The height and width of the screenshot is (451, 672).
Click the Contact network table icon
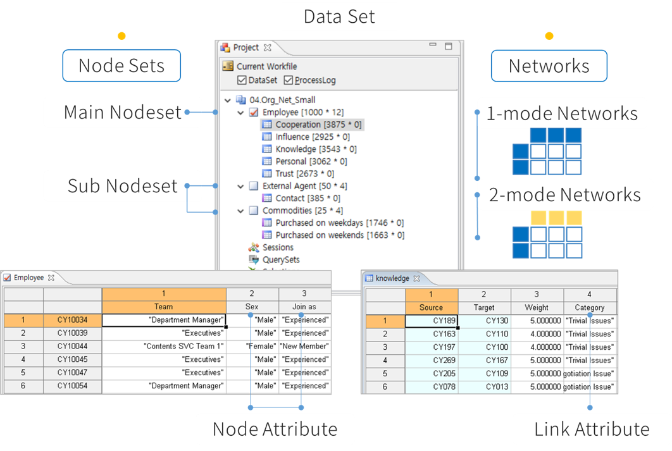click(x=267, y=199)
